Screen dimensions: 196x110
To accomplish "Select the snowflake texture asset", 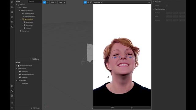I will [x=25, y=83].
